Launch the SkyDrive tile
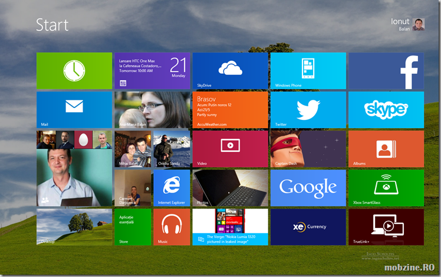 pos(230,71)
